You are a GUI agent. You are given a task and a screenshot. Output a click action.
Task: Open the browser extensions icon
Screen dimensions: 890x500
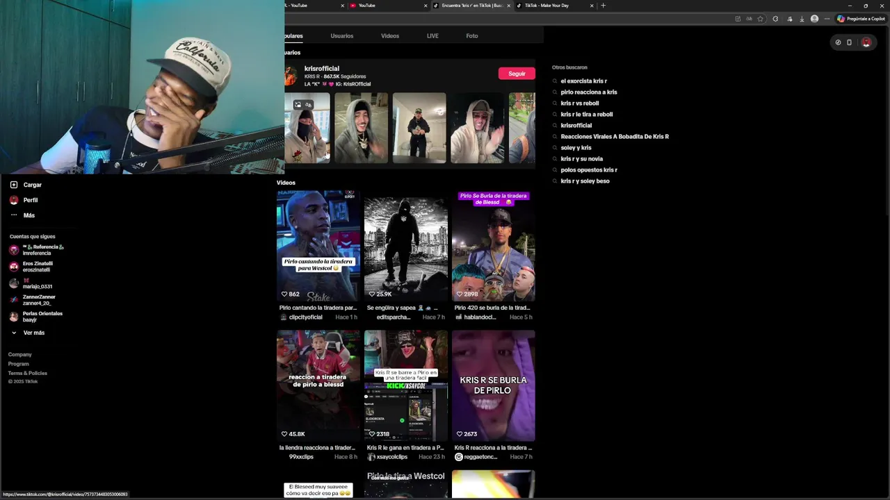tap(775, 19)
